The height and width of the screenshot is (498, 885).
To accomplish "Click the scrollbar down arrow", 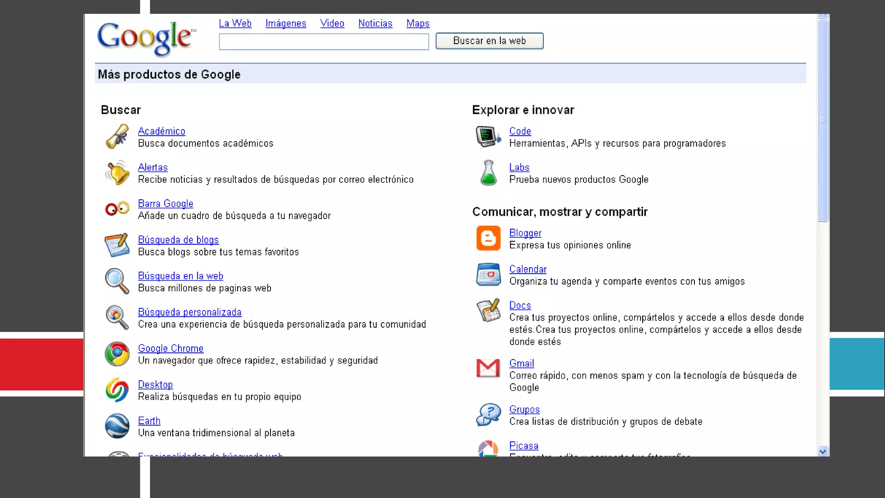I will 823,451.
